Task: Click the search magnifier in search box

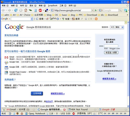Action: tap(120, 10)
